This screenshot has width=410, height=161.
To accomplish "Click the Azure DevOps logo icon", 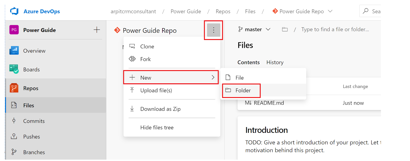I will [x=14, y=11].
